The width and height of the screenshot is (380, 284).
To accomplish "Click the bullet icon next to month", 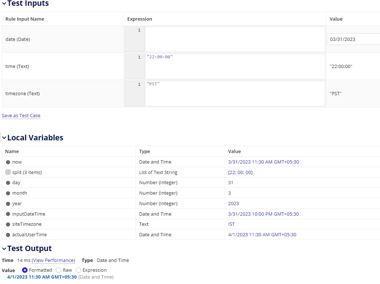I will coord(8,193).
